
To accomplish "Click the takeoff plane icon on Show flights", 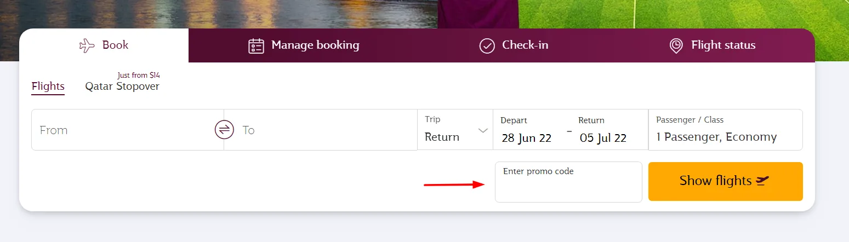I will (x=762, y=181).
